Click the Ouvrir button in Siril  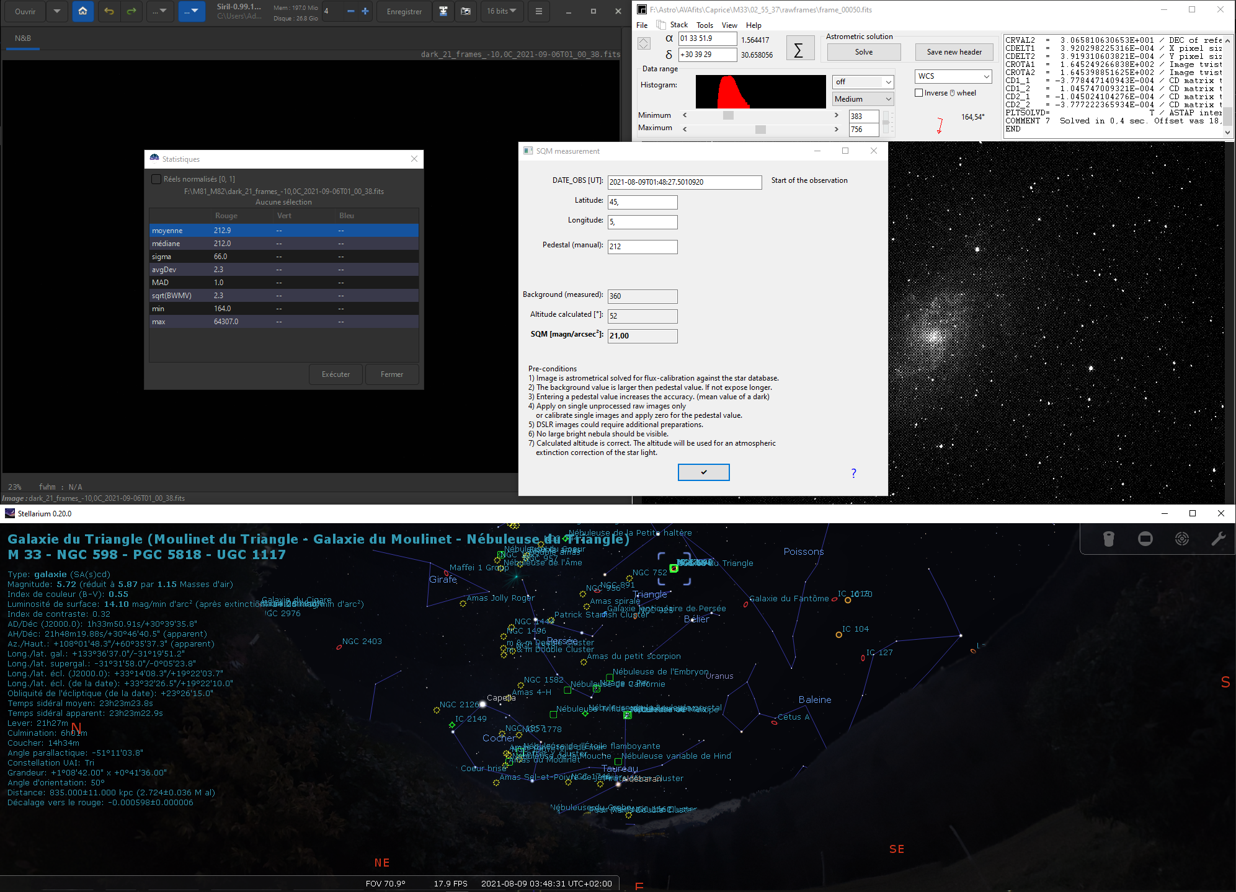pyautogui.click(x=25, y=11)
